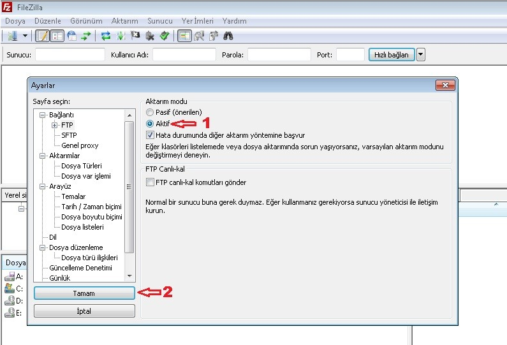This screenshot has width=507, height=345.
Task: Open the Aktarım menu
Action: pos(124,21)
